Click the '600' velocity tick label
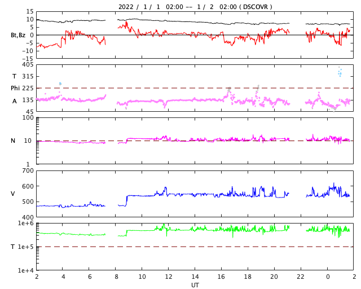Viewport: 361px width, 289px height. pos(28,186)
